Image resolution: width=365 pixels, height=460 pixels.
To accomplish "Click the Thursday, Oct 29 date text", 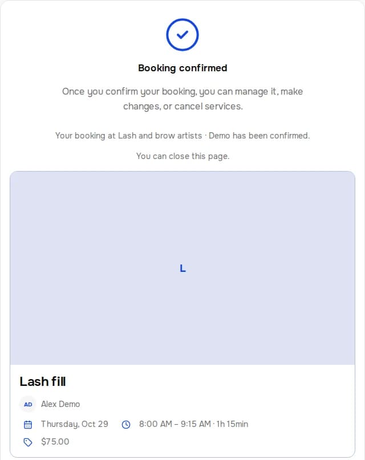I will click(75, 424).
